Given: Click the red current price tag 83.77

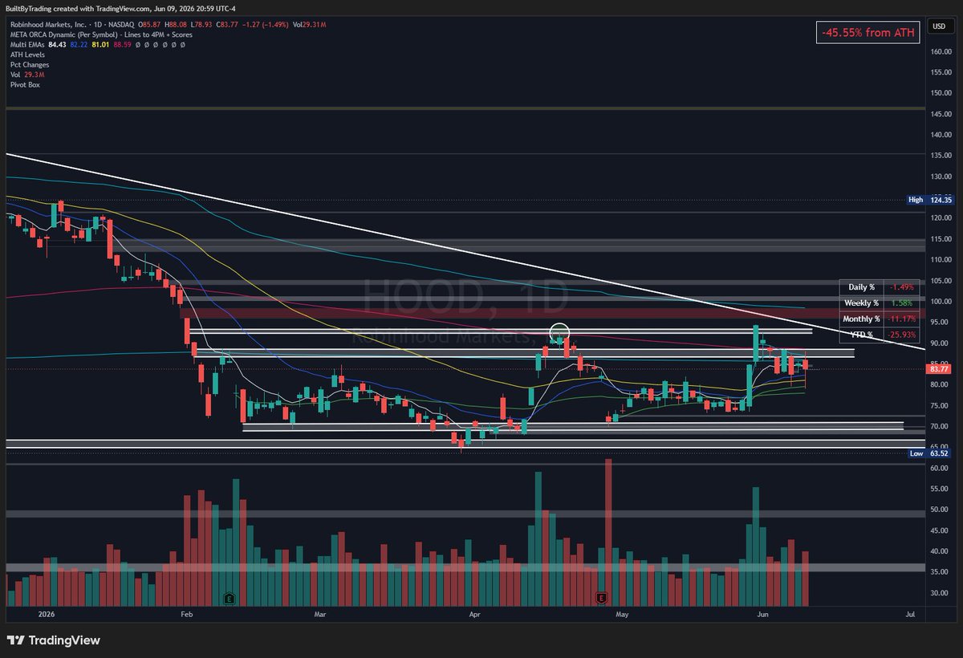Looking at the screenshot, I should pos(939,369).
